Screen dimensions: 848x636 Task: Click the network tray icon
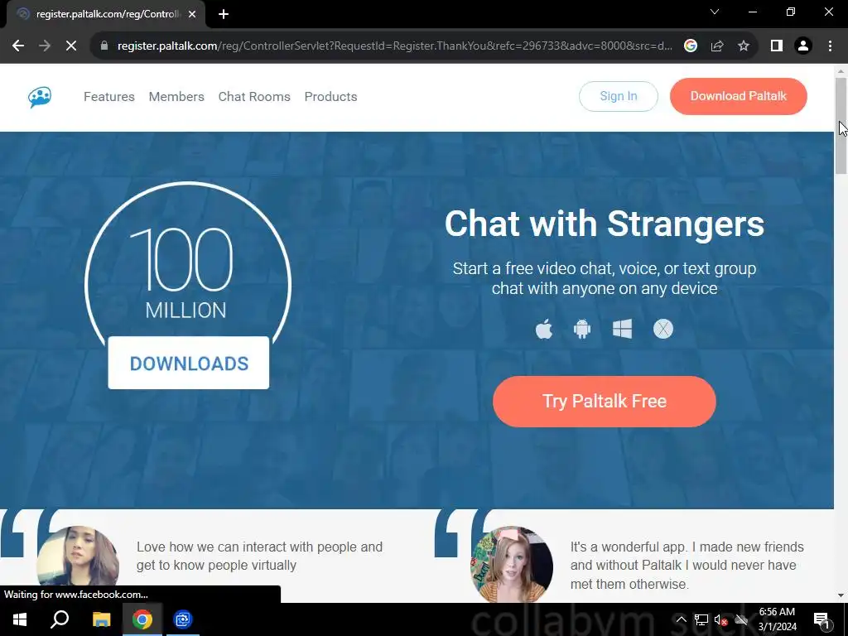[x=701, y=619]
